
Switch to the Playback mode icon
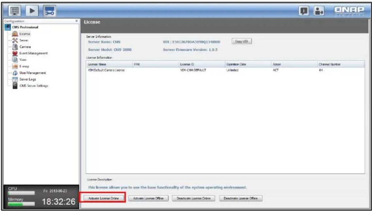pos(32,11)
